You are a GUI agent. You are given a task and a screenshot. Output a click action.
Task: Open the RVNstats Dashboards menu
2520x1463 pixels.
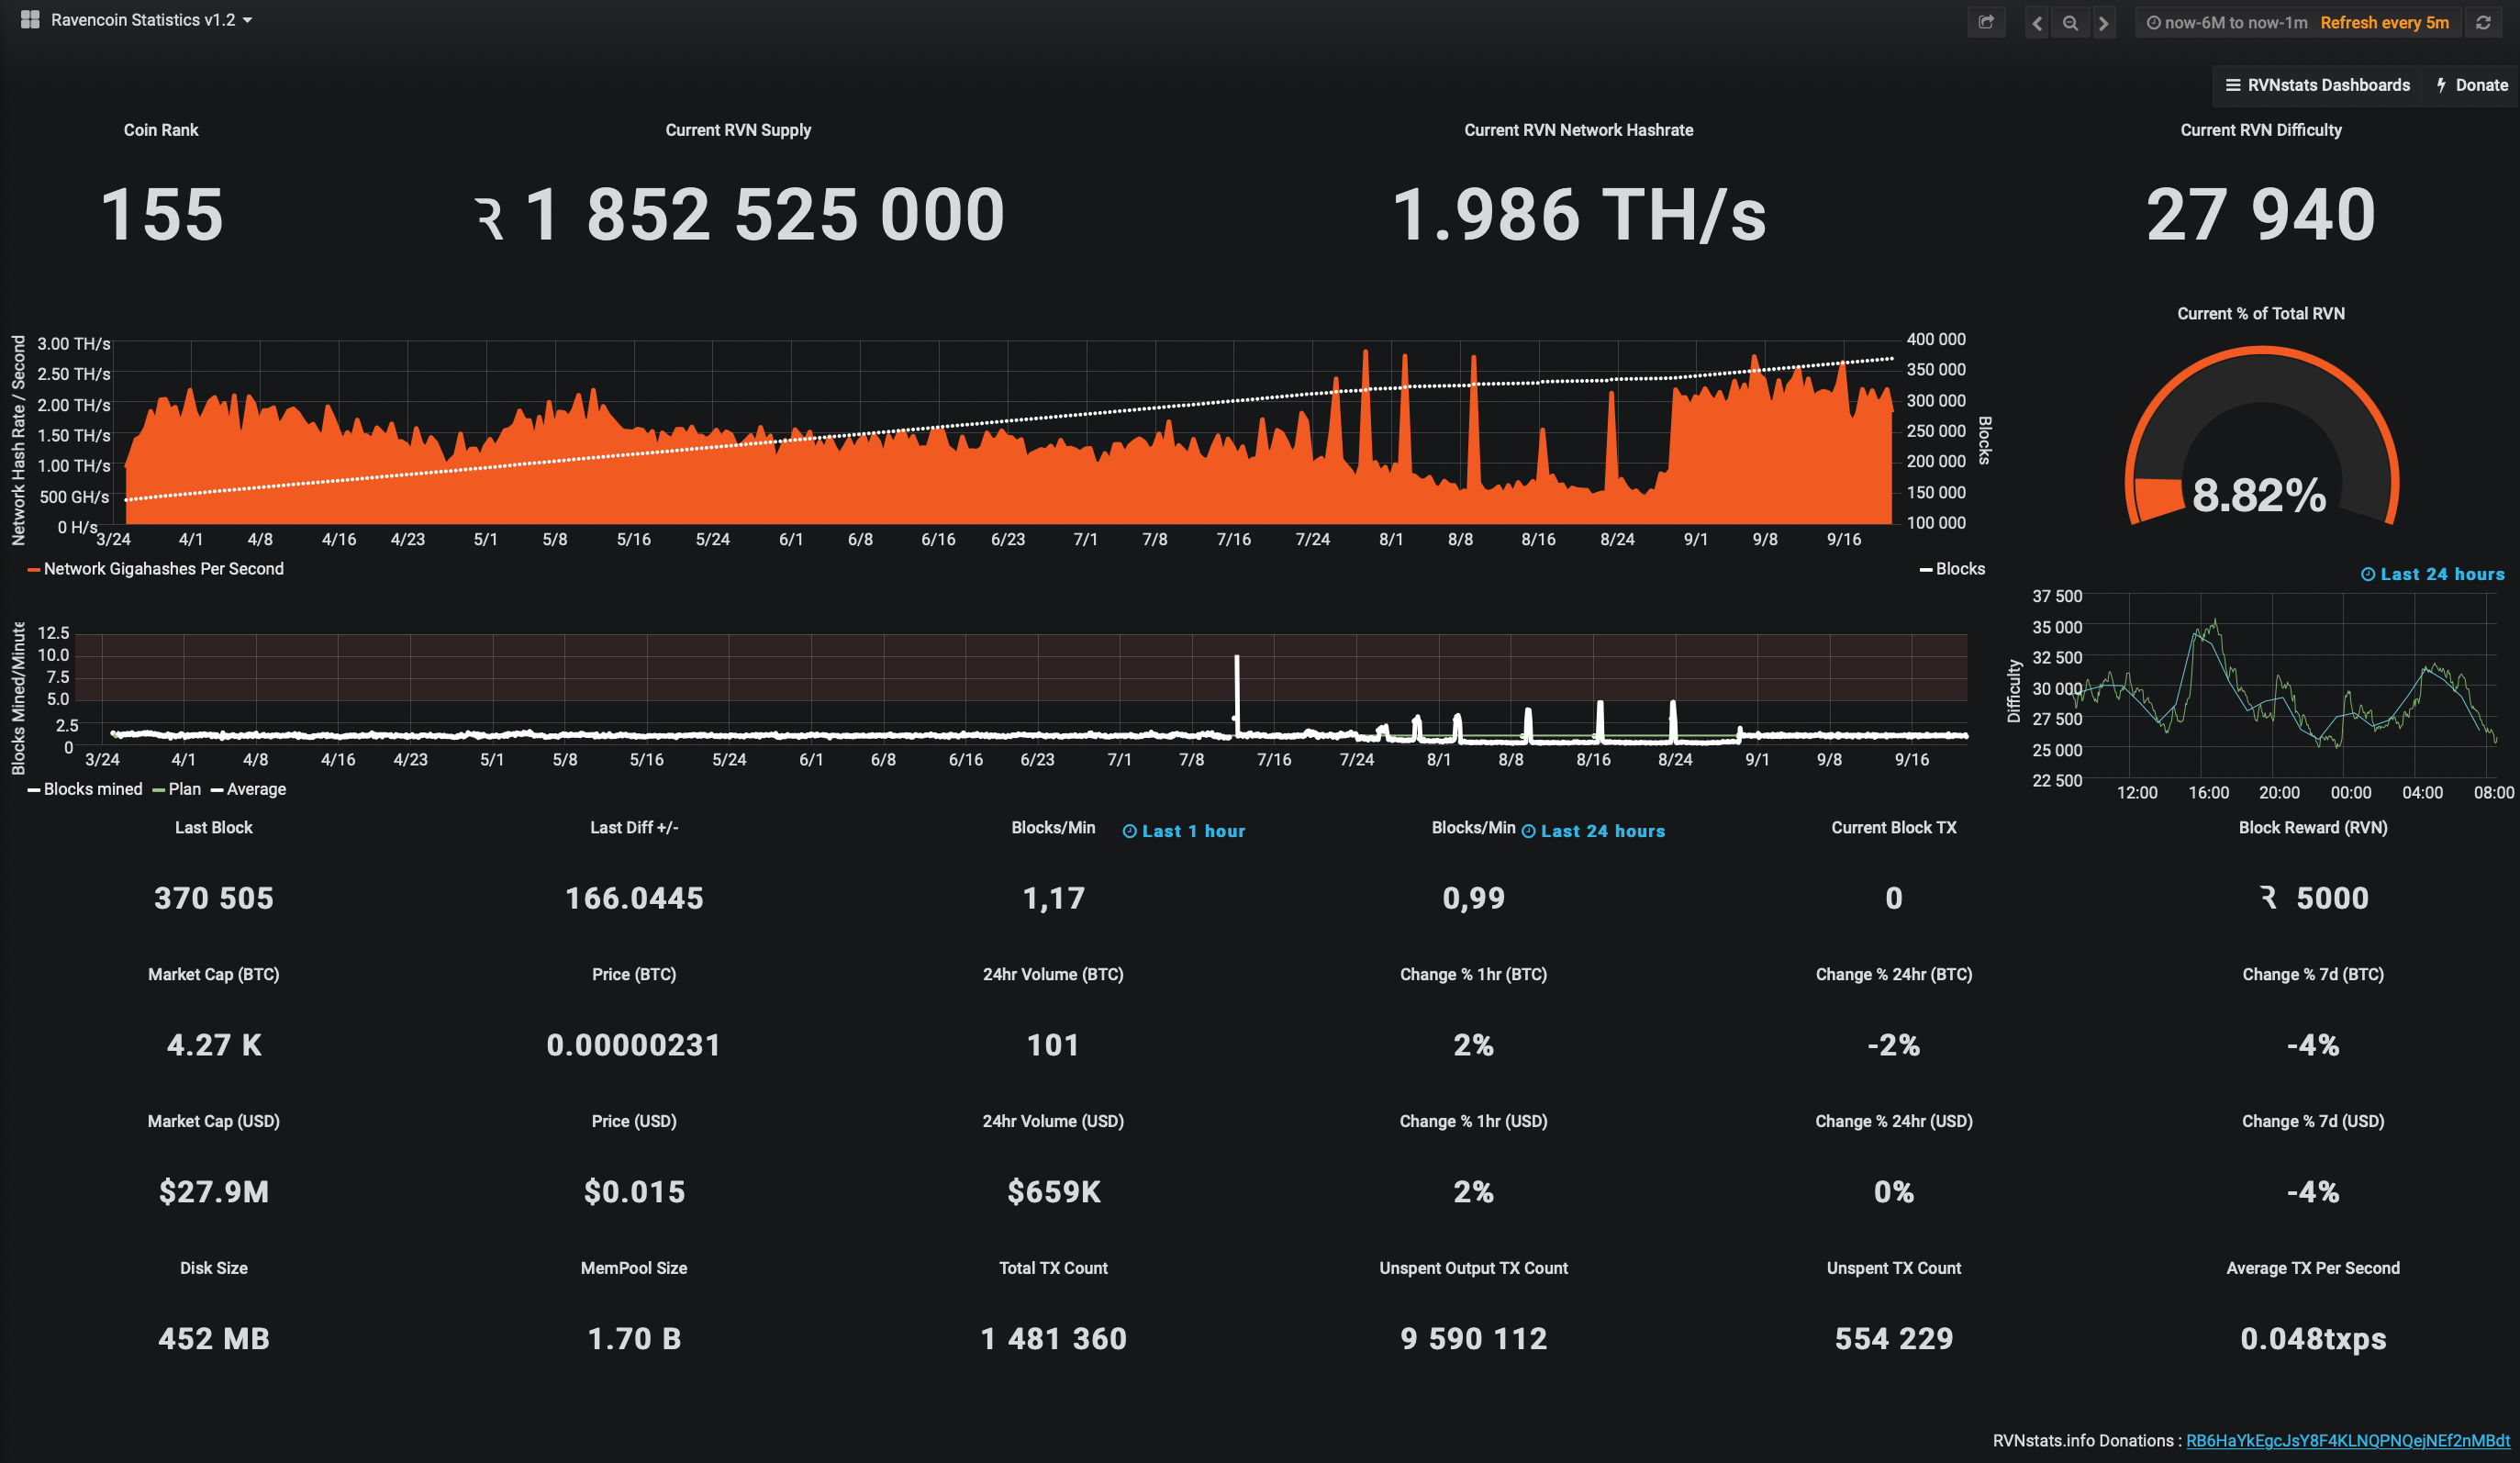(x=2317, y=85)
